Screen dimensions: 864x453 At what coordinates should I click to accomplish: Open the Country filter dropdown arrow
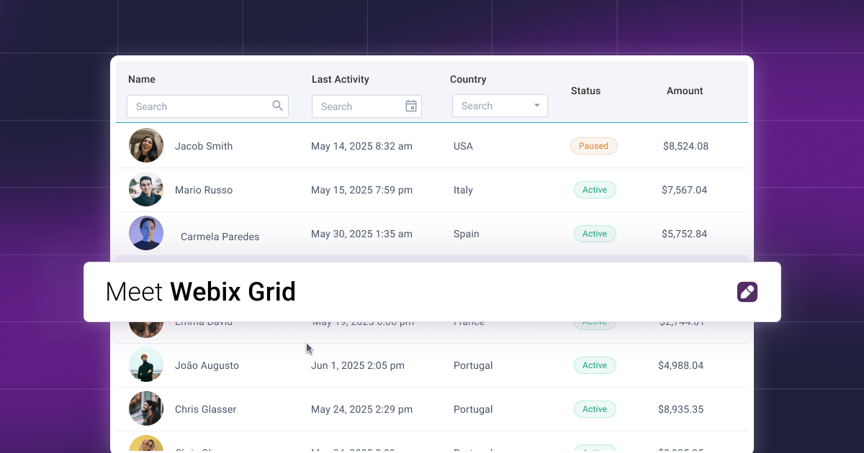(537, 105)
